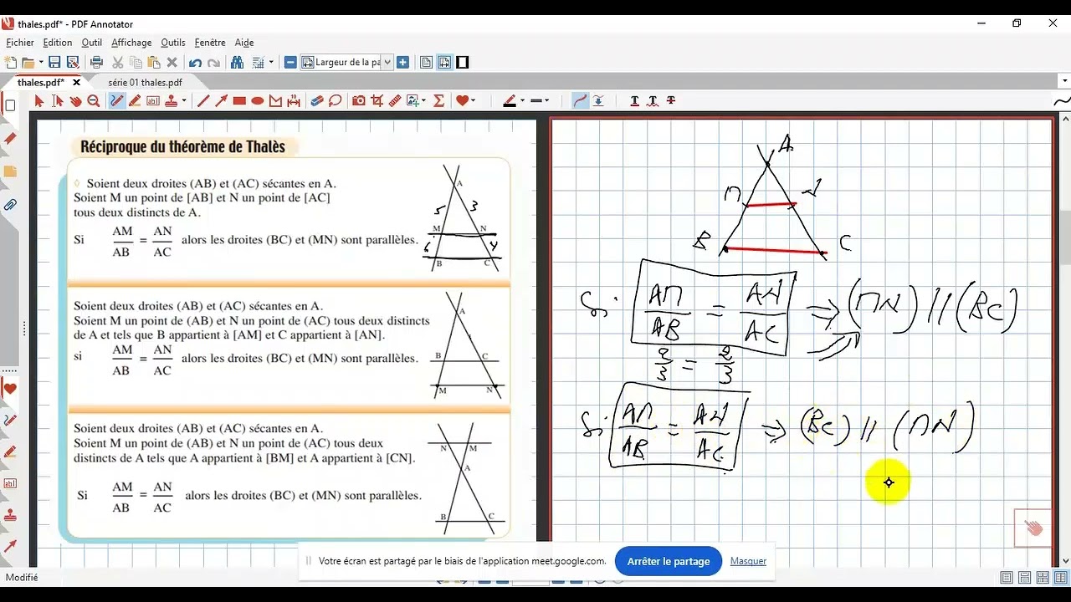Activate the hand pan tool
Viewport: 1071px width, 602px height.
point(75,101)
